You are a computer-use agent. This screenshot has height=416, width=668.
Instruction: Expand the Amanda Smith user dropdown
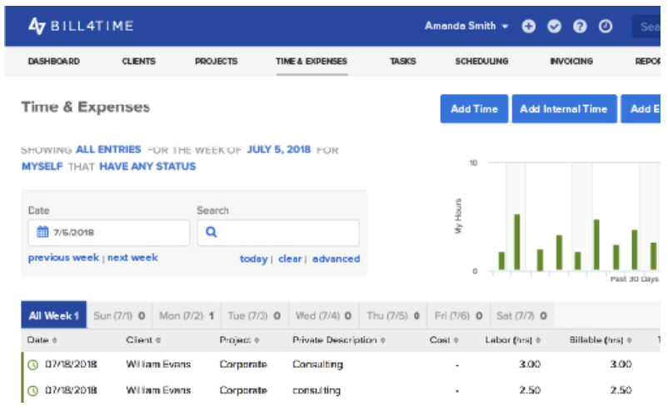pyautogui.click(x=466, y=26)
